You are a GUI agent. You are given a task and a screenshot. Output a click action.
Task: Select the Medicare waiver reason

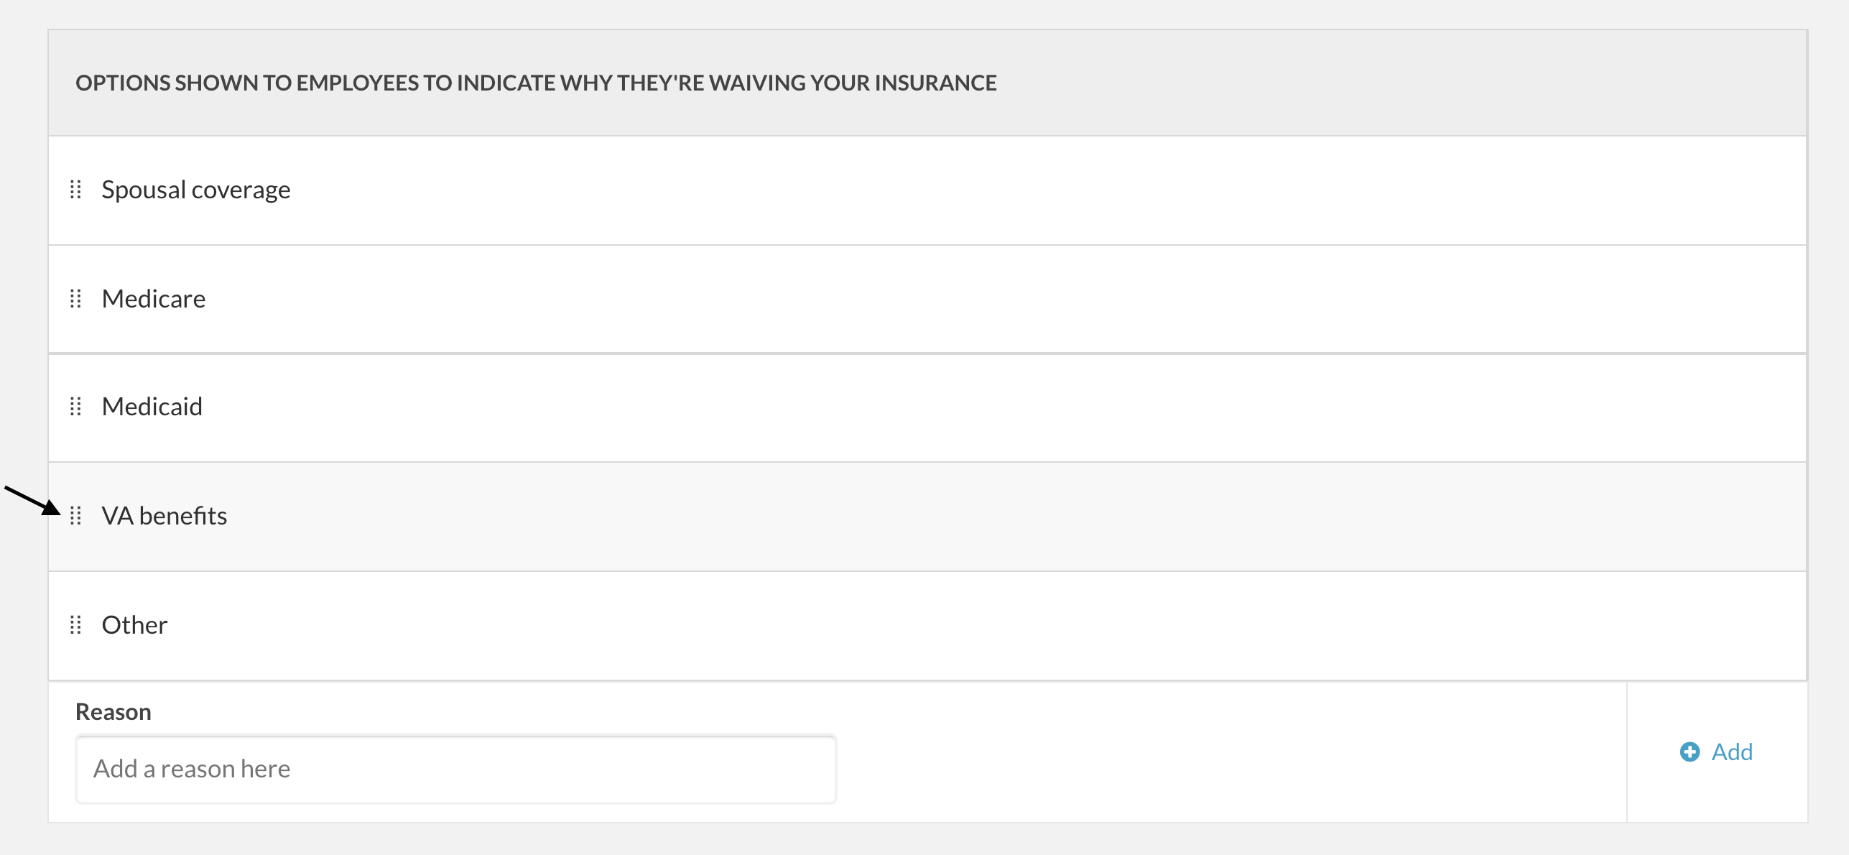point(154,299)
